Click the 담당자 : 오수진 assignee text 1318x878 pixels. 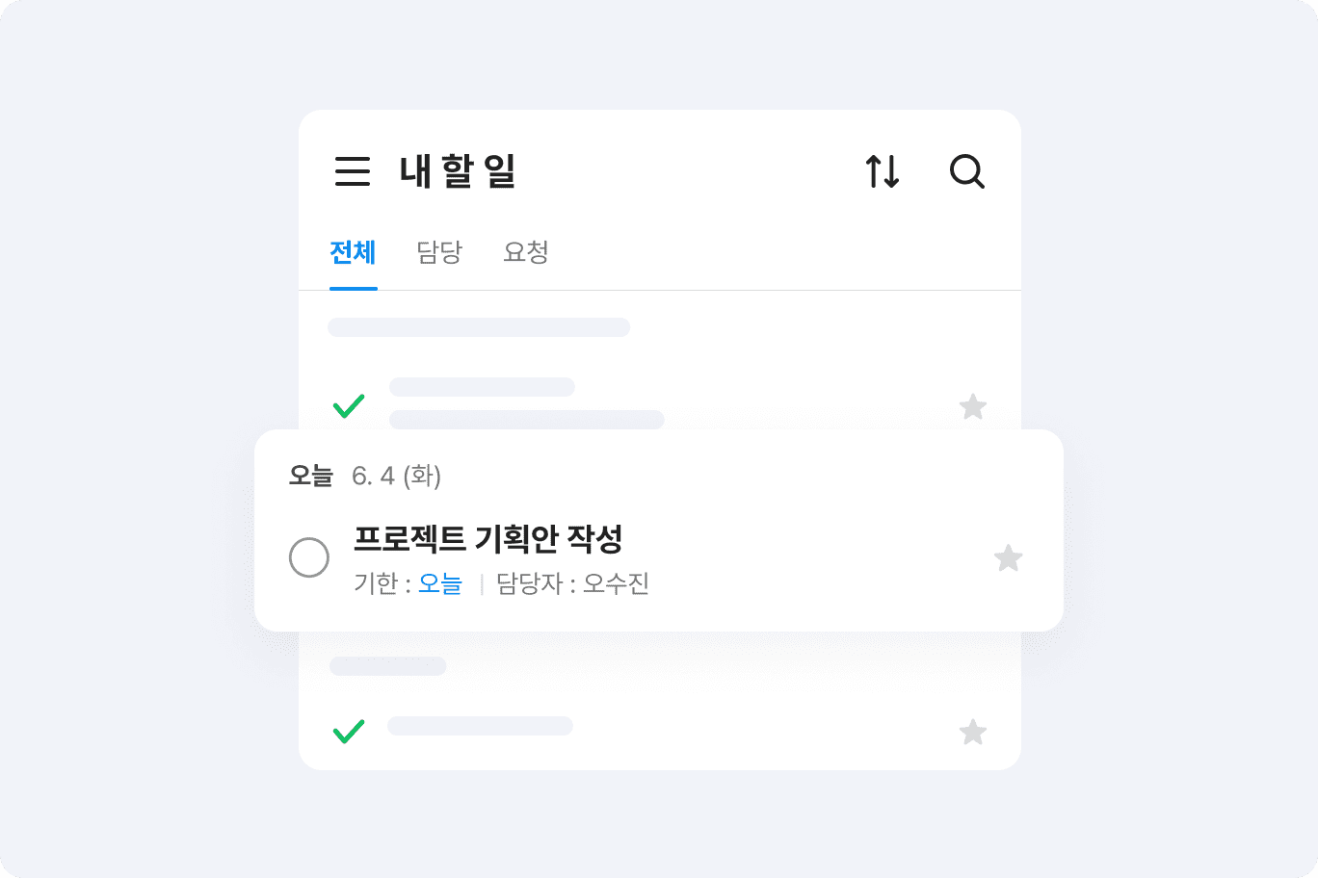[572, 583]
